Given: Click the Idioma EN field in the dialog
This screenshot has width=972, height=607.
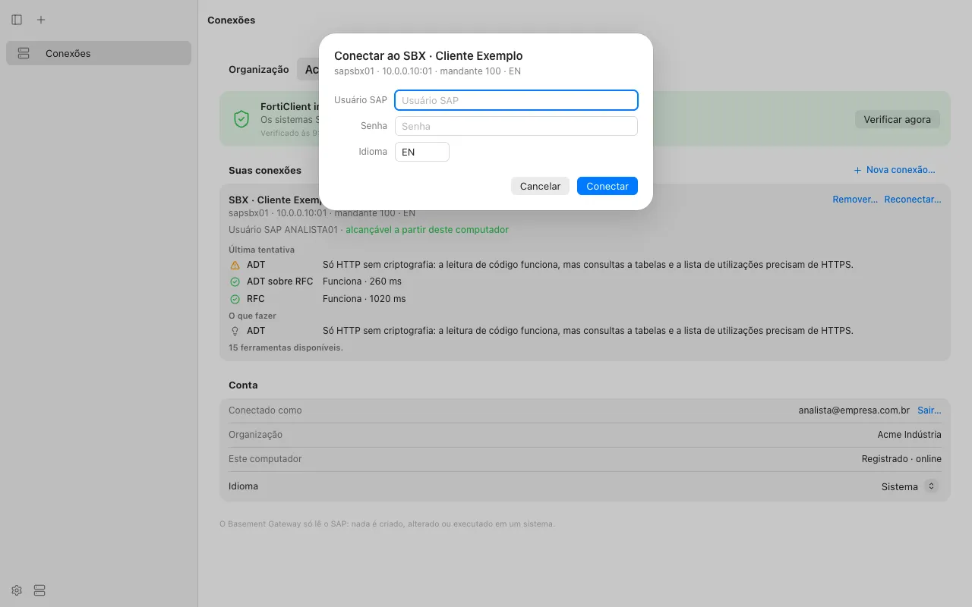Looking at the screenshot, I should coord(422,152).
